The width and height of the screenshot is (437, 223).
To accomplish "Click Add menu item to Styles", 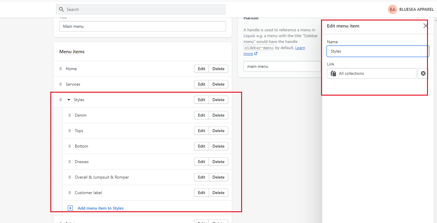I will tap(100, 208).
